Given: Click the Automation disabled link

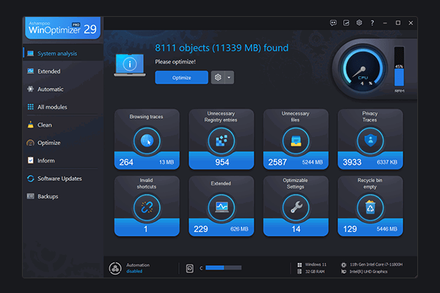Looking at the screenshot, I should tap(134, 272).
